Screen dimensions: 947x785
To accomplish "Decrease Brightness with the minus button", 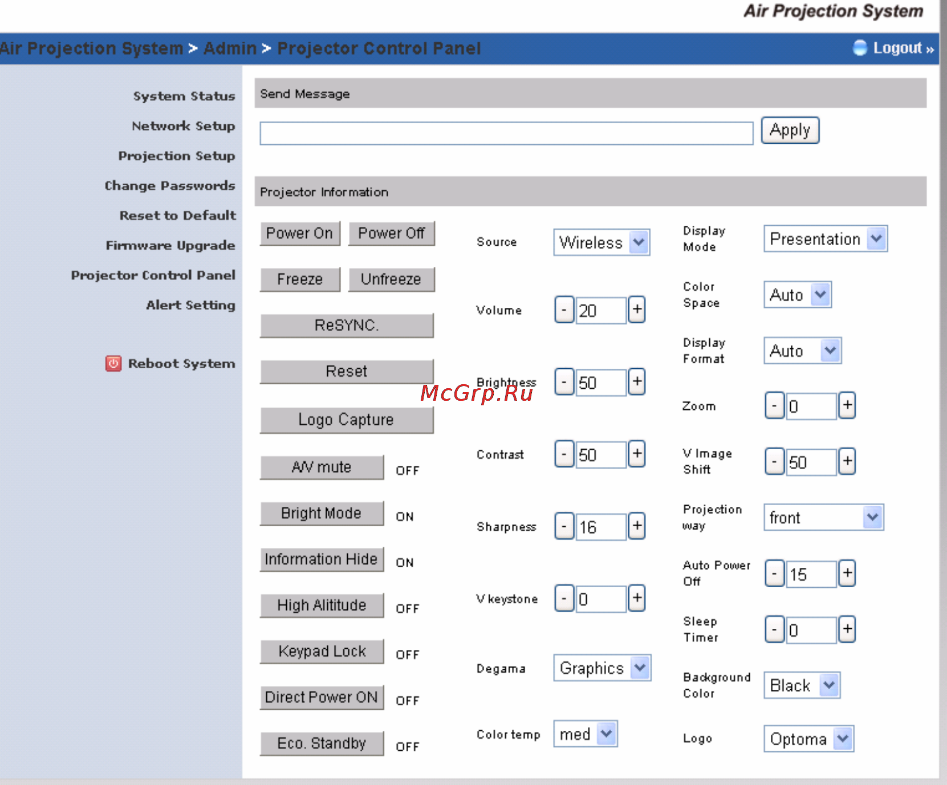I will 564,382.
